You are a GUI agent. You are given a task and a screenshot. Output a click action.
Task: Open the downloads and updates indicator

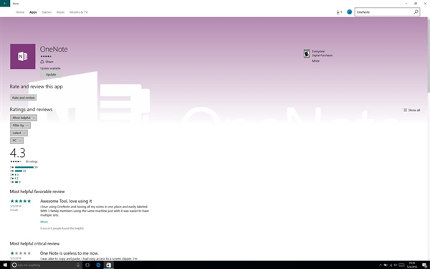[339, 12]
